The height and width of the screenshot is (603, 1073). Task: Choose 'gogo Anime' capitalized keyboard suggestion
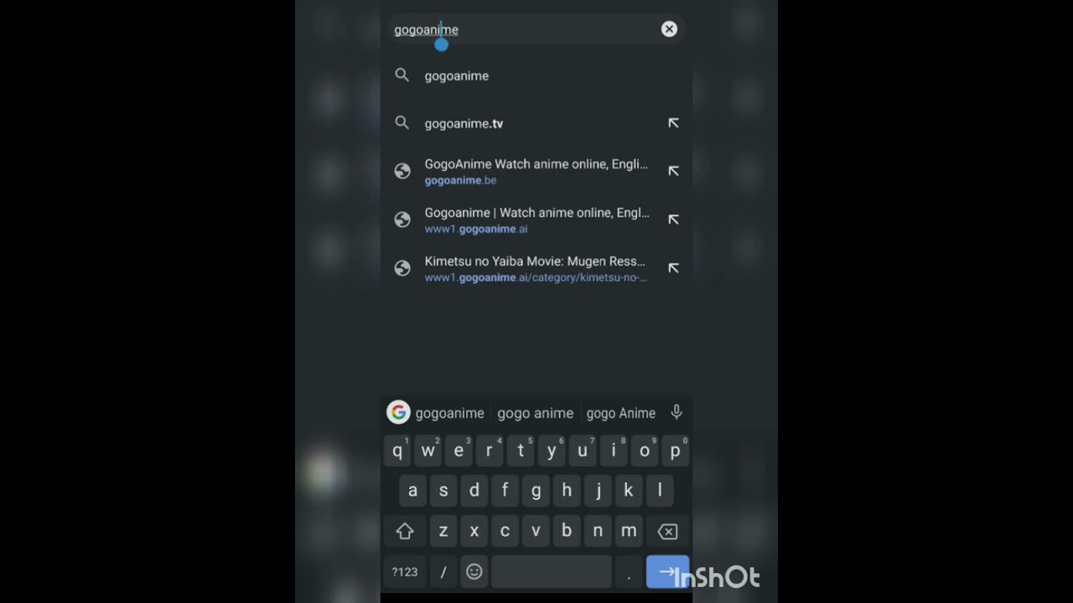(x=620, y=413)
